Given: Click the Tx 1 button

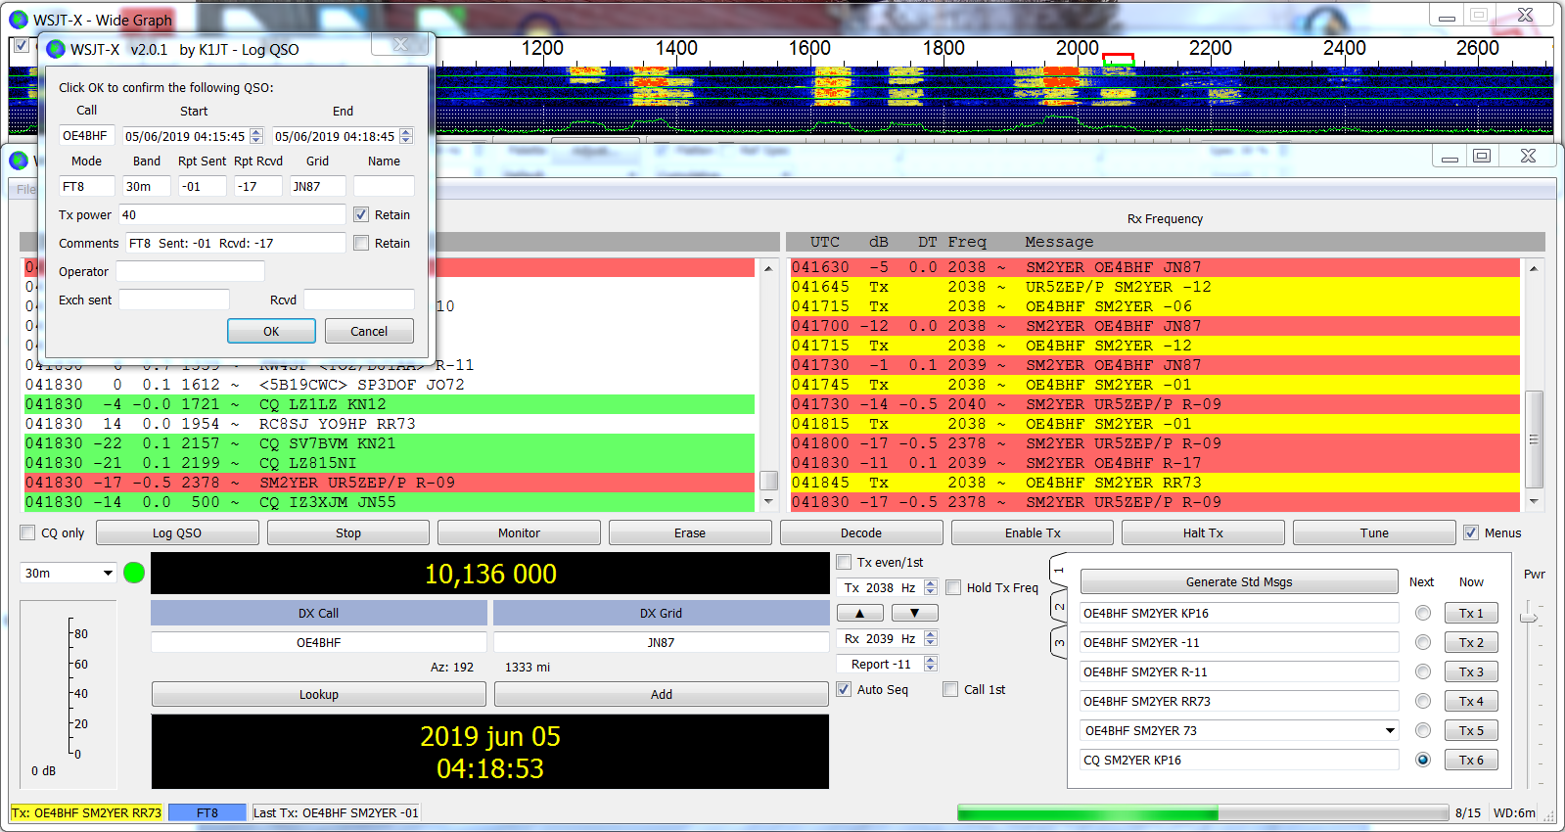Looking at the screenshot, I should coord(1471,613).
